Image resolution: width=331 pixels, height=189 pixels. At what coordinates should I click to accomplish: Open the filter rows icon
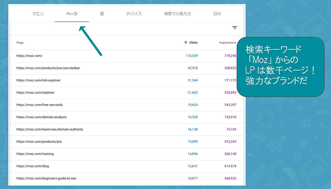234,28
